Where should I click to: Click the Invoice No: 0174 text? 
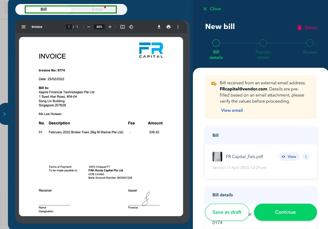tap(52, 71)
